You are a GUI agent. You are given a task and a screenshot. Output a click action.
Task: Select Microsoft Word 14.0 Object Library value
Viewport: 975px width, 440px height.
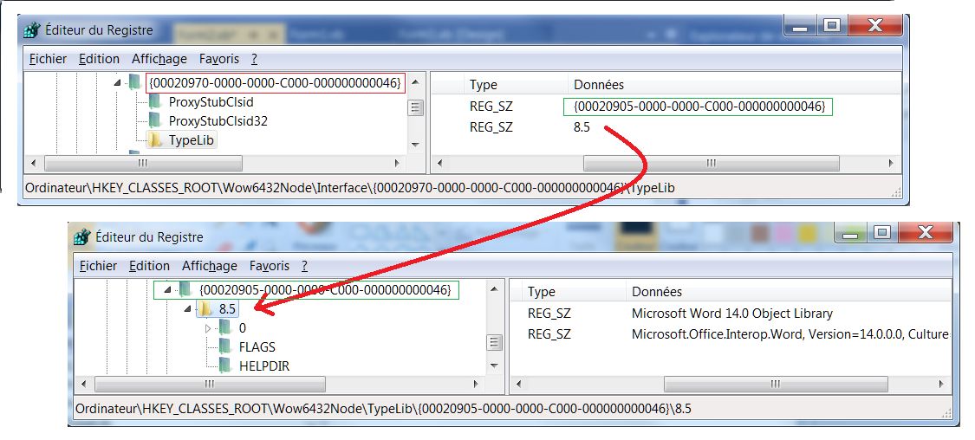tap(731, 314)
